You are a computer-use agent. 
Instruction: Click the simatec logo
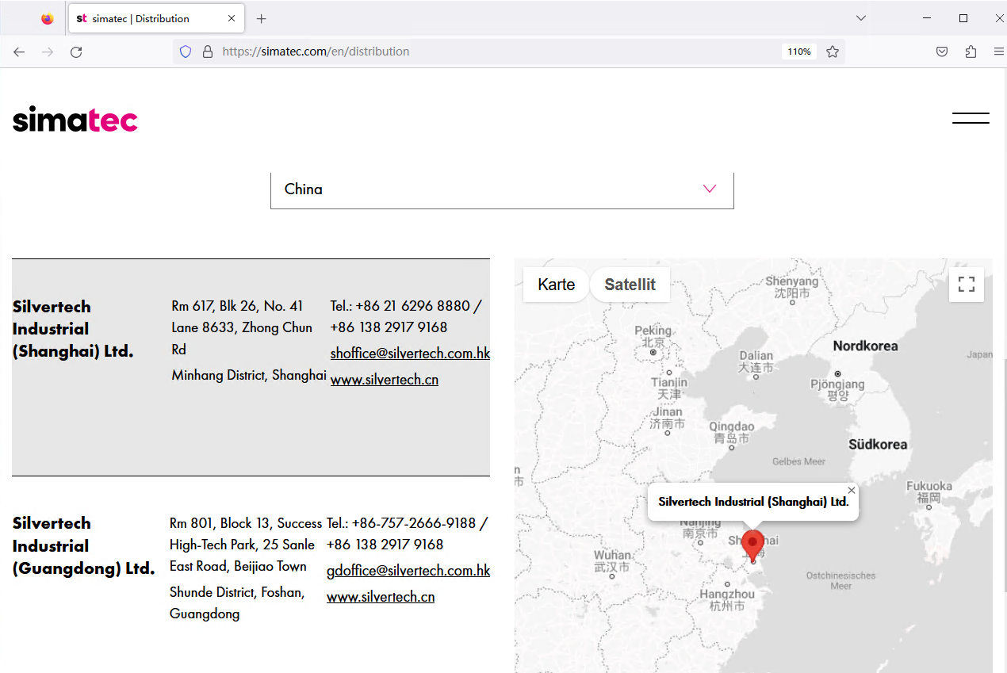click(75, 120)
